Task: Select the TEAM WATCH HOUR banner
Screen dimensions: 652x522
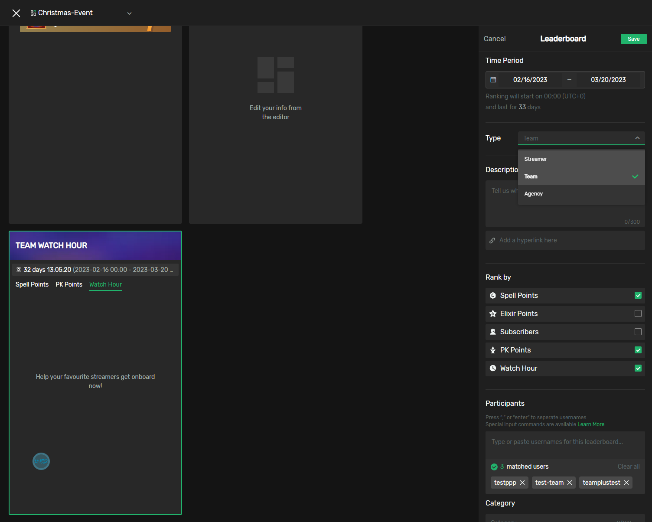Action: [x=95, y=246]
